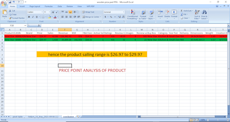Open the Clear options button
Image resolution: width=230 pixels, height=122 pixels.
[x=185, y=18]
